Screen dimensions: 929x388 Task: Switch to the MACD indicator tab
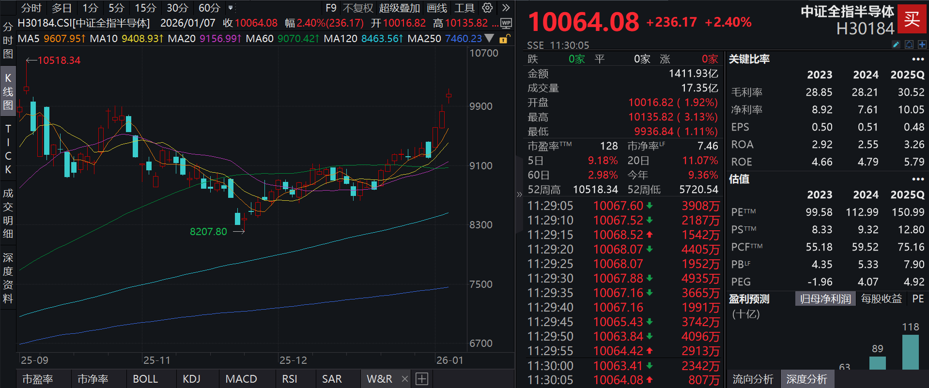point(241,379)
